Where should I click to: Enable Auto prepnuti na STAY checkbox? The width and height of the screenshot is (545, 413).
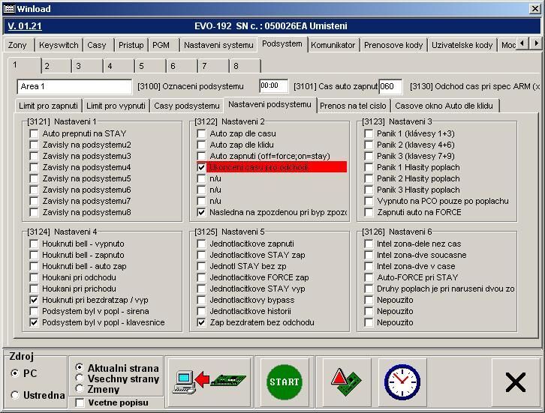pyautogui.click(x=34, y=133)
